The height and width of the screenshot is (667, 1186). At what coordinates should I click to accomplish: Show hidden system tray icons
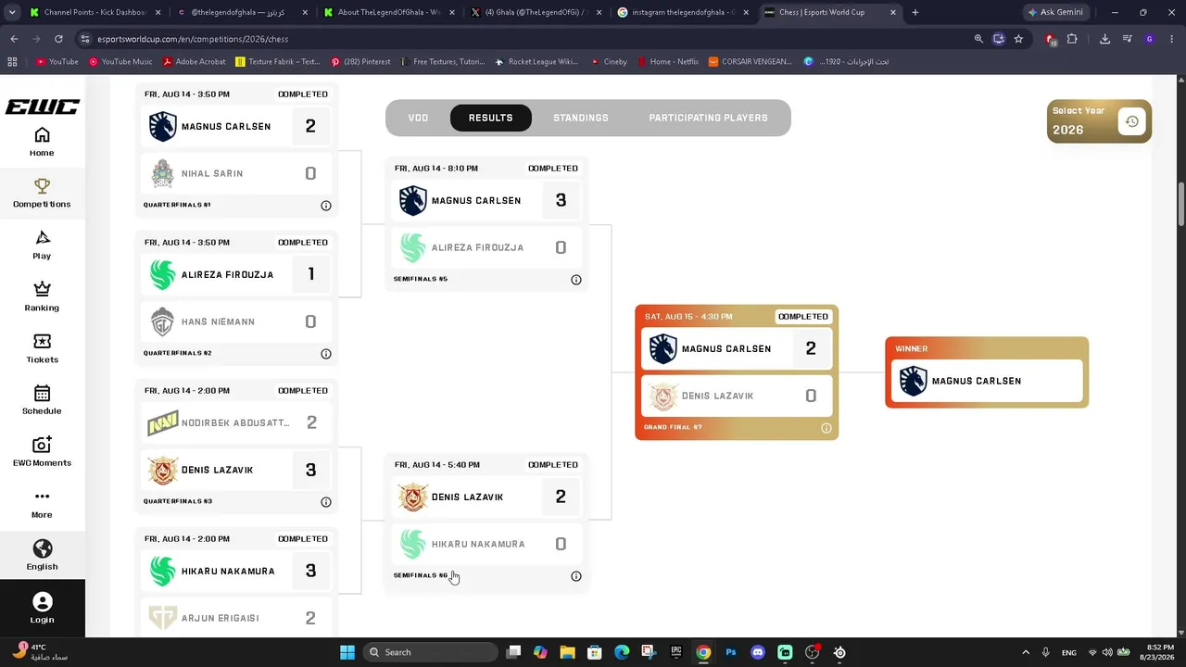(1026, 652)
